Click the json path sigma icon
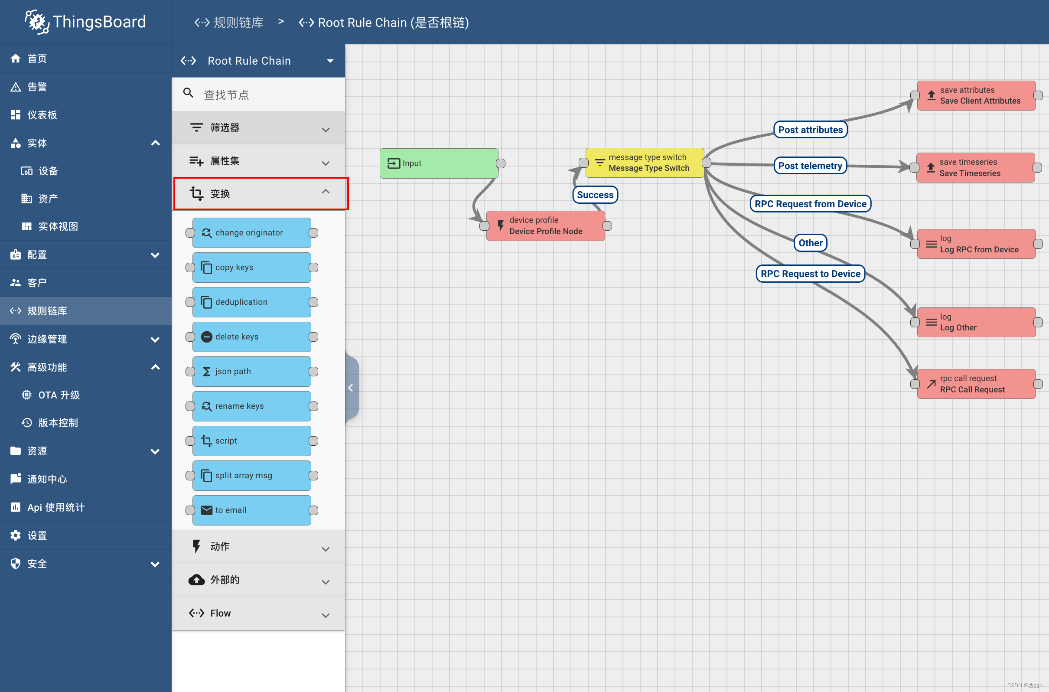 click(x=206, y=372)
